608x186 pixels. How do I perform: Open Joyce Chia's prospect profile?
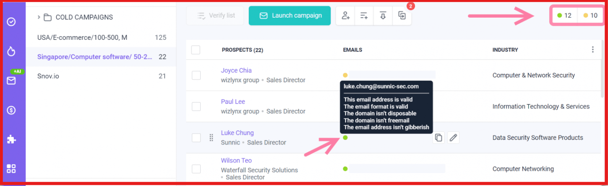pyautogui.click(x=236, y=71)
